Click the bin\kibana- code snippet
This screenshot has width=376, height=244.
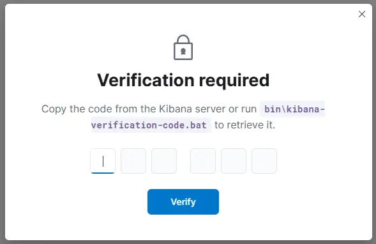[294, 109]
